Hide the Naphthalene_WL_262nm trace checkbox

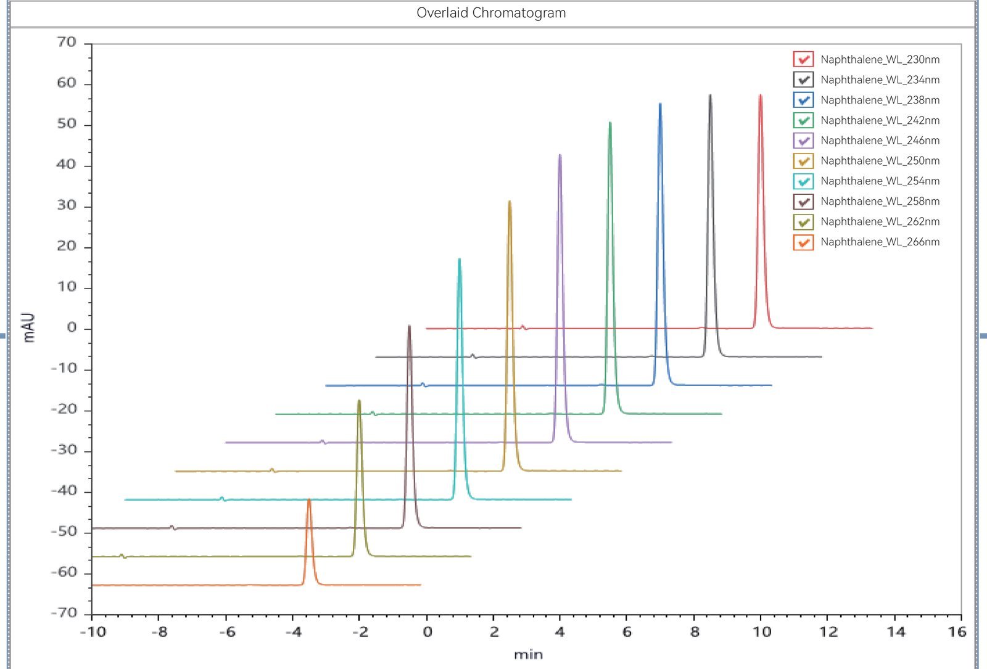(x=803, y=222)
